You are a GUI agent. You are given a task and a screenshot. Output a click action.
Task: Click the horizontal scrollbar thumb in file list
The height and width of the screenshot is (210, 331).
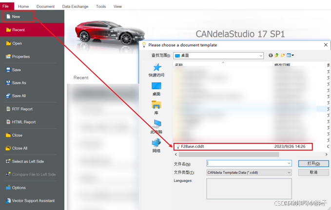pyautogui.click(x=229, y=154)
